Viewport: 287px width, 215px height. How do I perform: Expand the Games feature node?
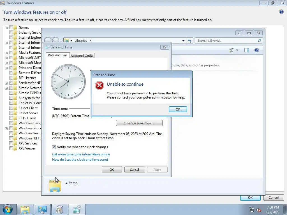click(6, 28)
